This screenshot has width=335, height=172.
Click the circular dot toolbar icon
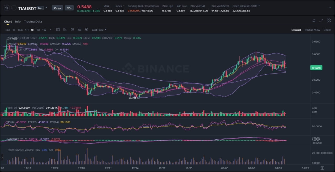(87, 29)
